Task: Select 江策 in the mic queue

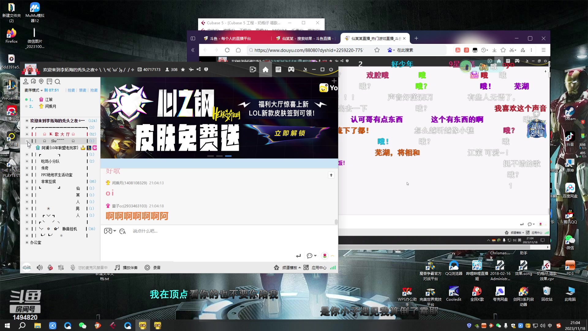Action: tap(49, 100)
